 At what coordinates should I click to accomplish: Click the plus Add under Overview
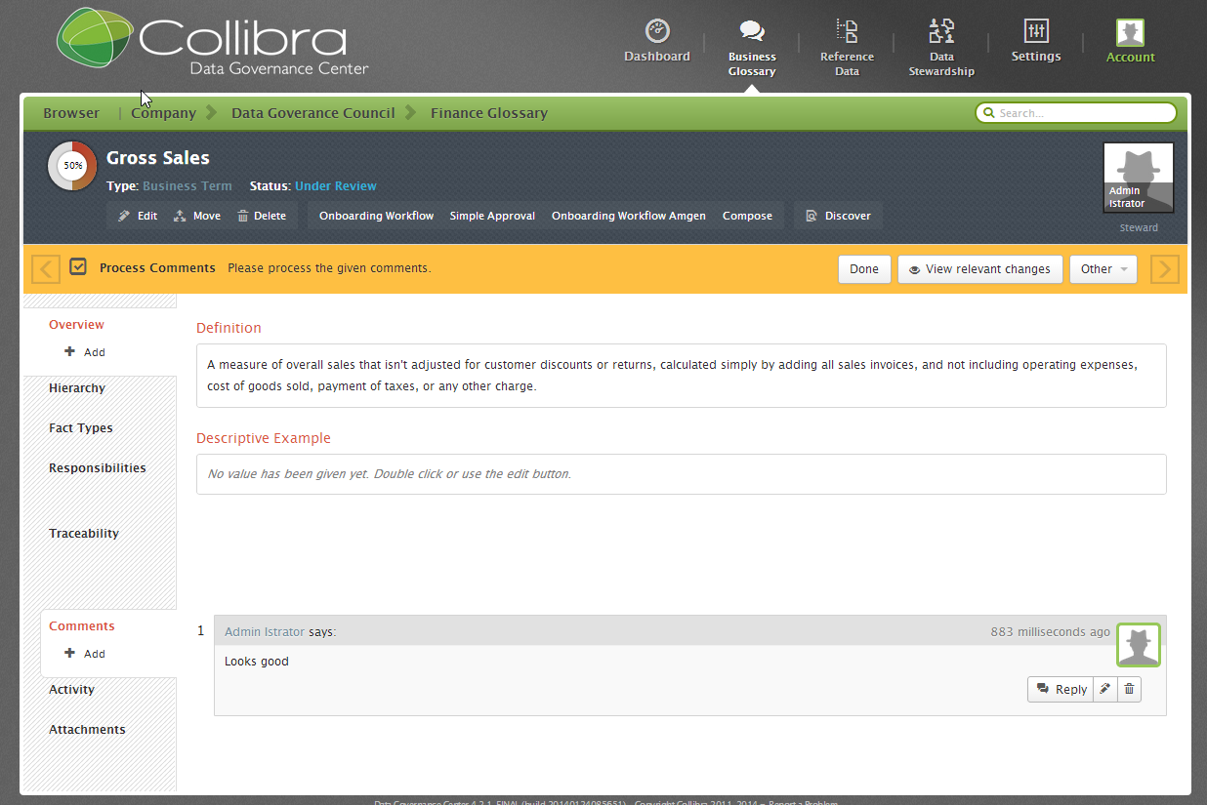point(85,352)
